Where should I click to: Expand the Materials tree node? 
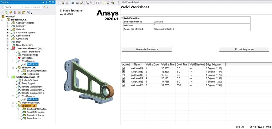pyautogui.click(x=7, y=29)
